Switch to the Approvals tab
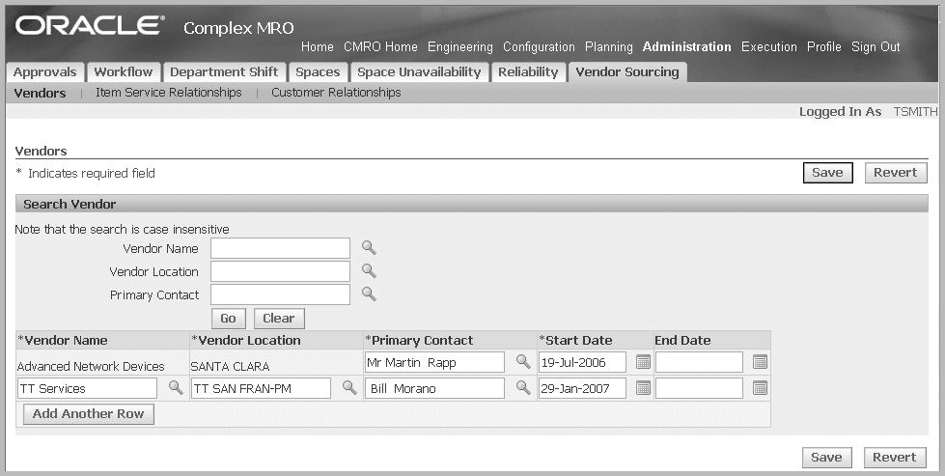Viewport: 945px width, 476px height. (45, 72)
